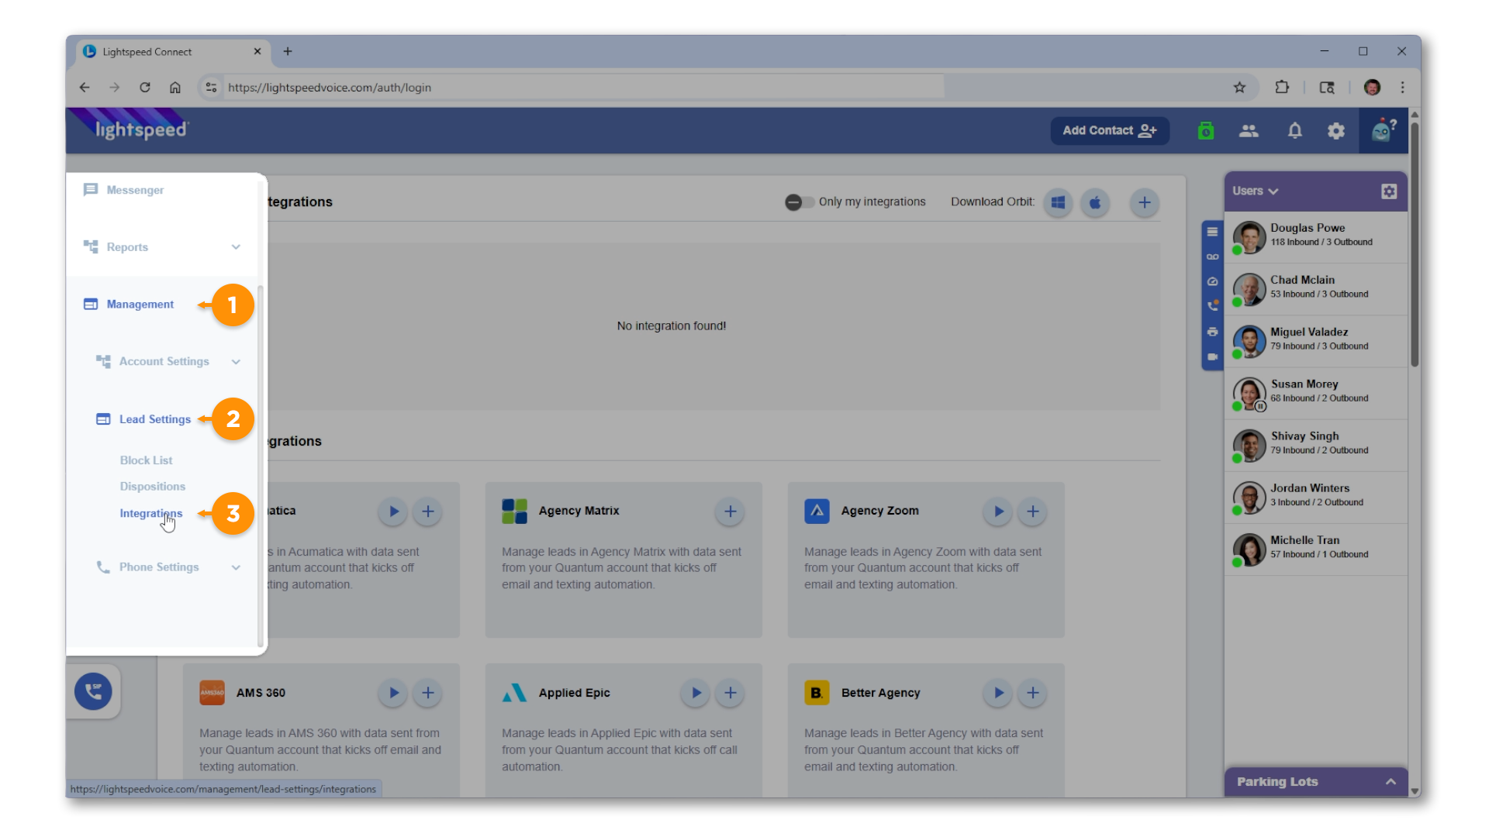The width and height of the screenshot is (1489, 837).
Task: Click the notification bell icon
Action: point(1294,131)
